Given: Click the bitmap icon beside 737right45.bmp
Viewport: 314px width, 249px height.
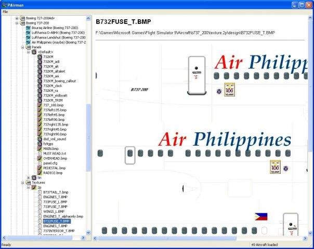Looking at the screenshot, I should pos(40,129).
